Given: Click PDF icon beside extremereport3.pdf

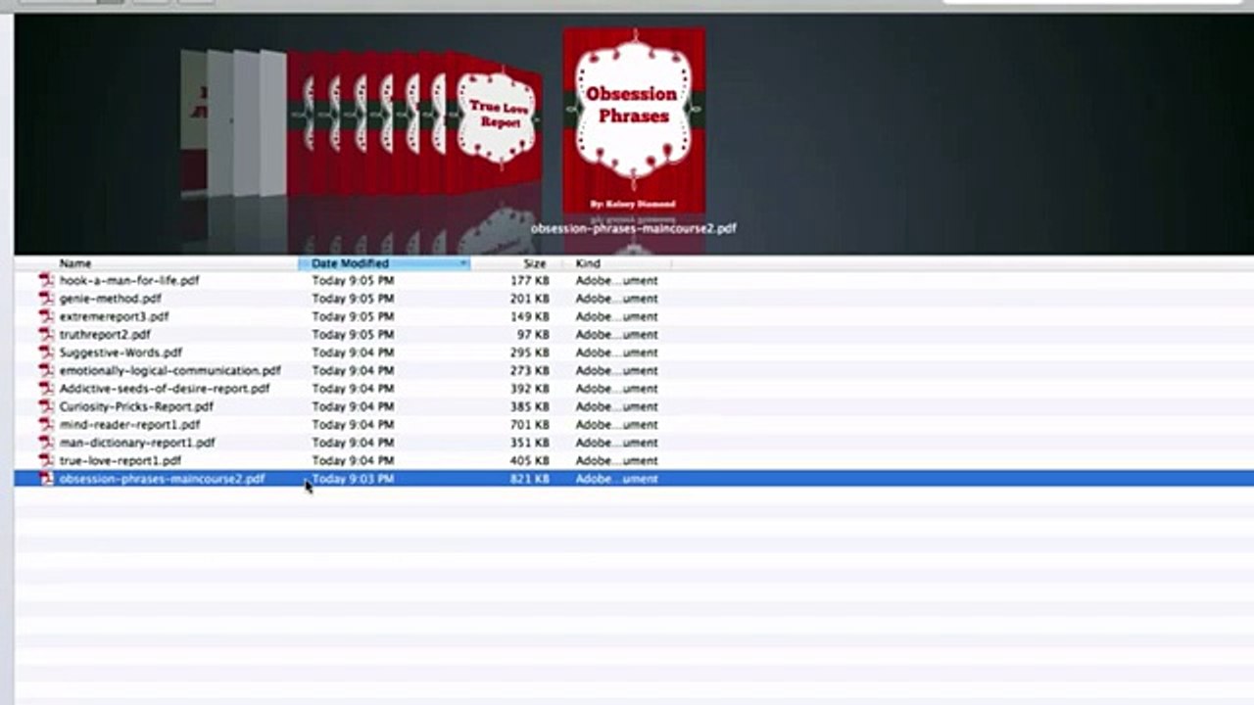Looking at the screenshot, I should (x=45, y=316).
